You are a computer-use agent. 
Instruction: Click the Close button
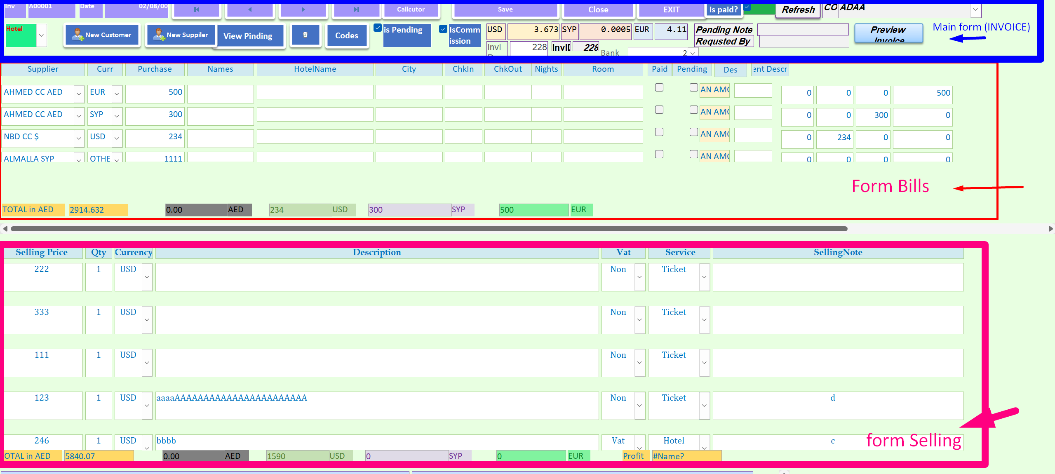point(598,9)
